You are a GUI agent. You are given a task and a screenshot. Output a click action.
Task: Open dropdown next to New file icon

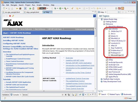pyautogui.click(x=7, y=8)
